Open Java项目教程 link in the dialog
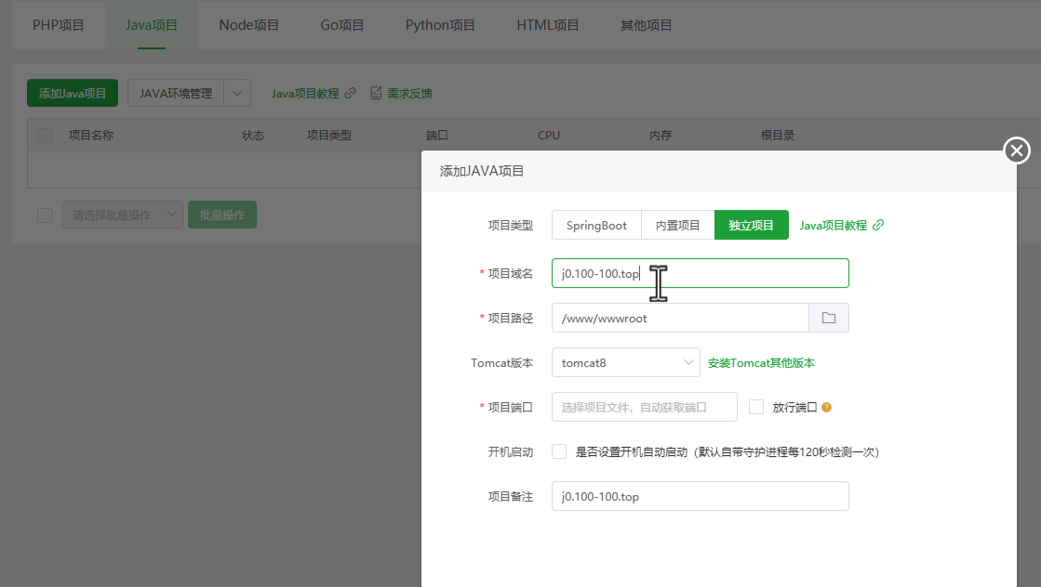This screenshot has width=1041, height=587. (x=834, y=226)
